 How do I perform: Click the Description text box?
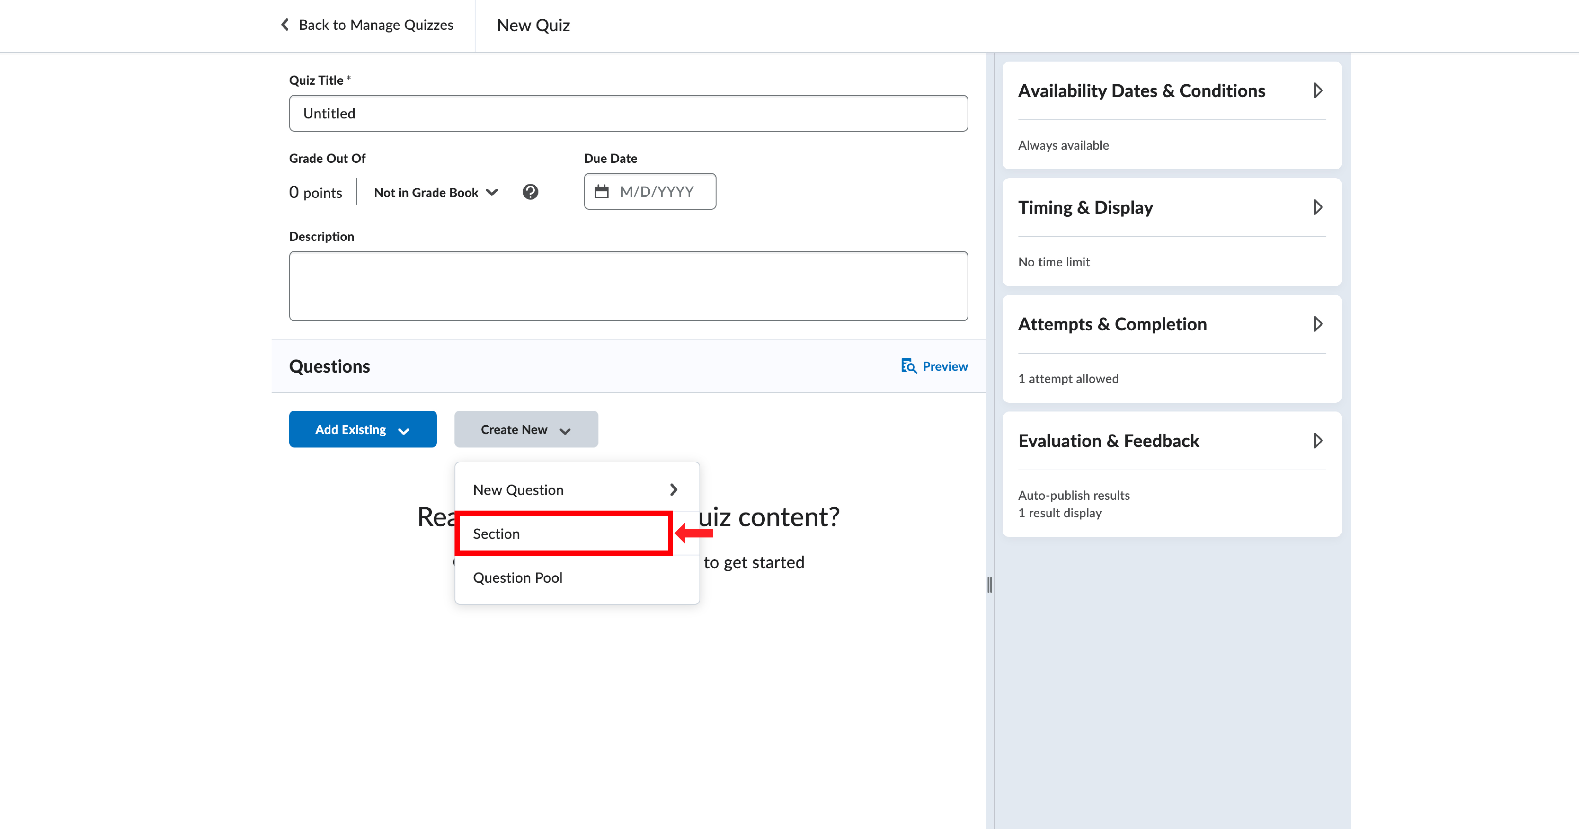[x=628, y=286]
